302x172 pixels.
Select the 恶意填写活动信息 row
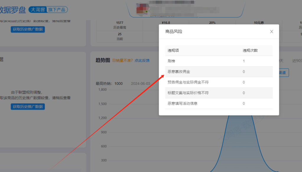click(x=219, y=103)
